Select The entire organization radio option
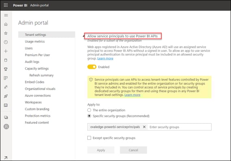 [x=89, y=110]
